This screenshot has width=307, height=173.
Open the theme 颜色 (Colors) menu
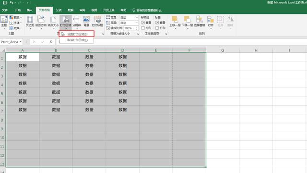[x=16, y=17]
